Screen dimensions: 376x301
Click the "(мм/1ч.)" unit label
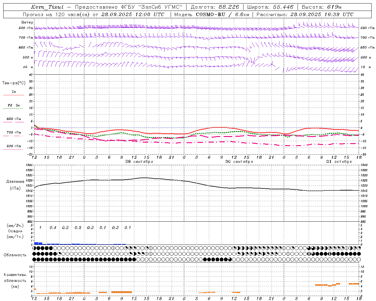[x=15, y=237]
